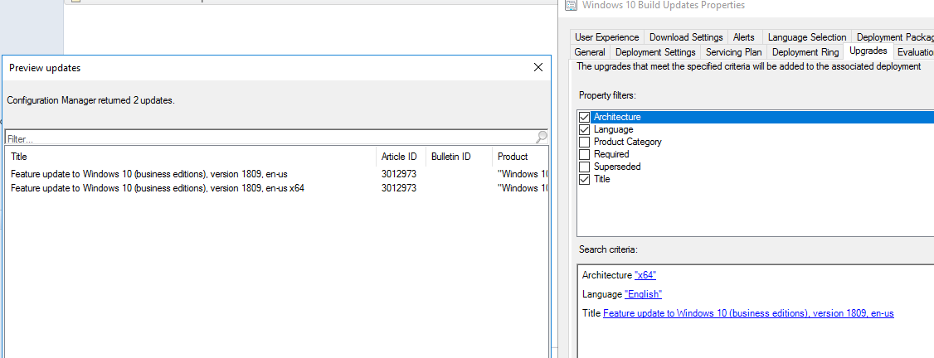The height and width of the screenshot is (358, 934).
Task: Open the Download Settings tab
Action: coord(686,36)
